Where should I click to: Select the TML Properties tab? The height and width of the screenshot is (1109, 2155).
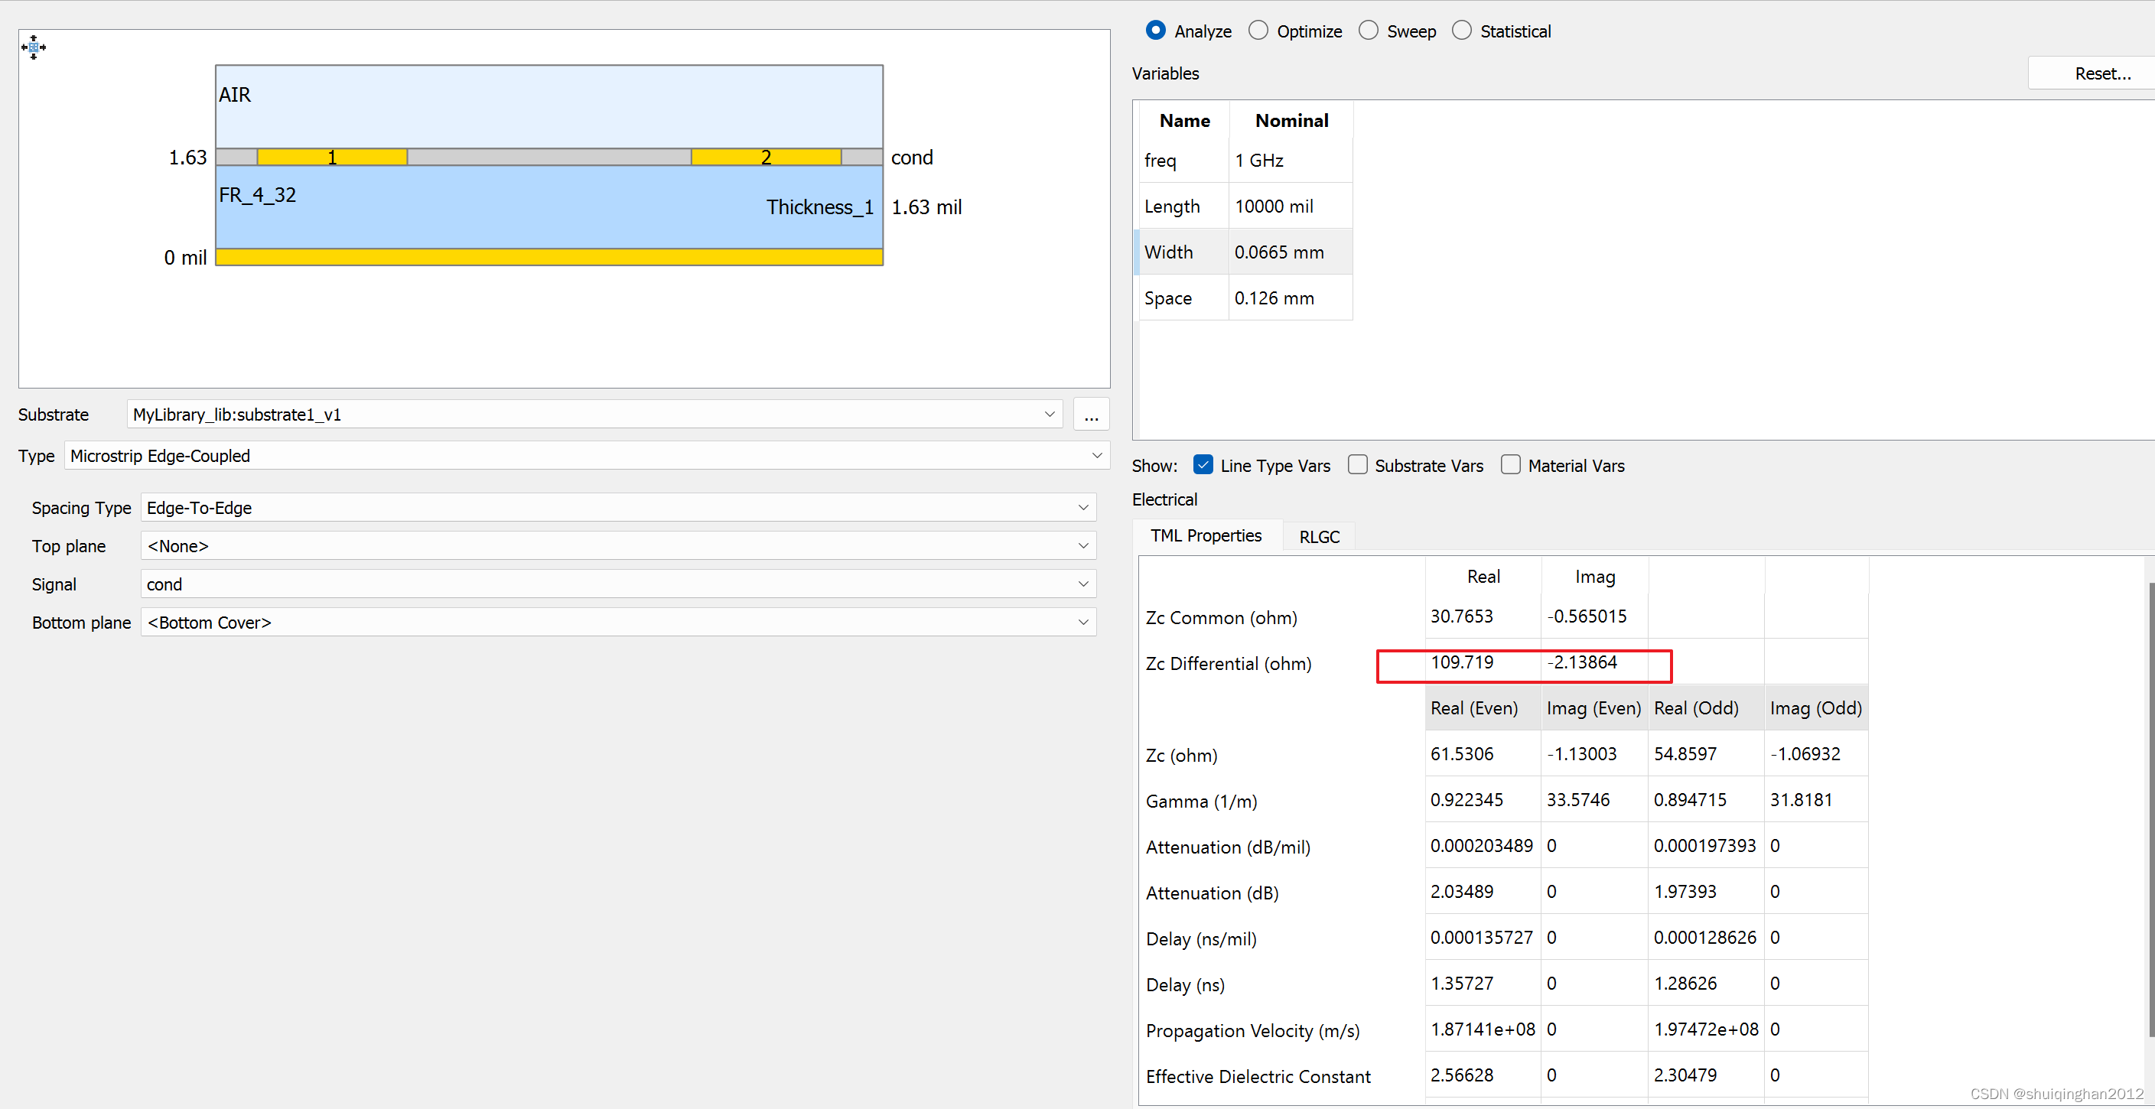coord(1205,536)
